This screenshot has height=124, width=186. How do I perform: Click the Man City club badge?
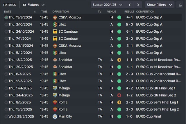[55, 116]
